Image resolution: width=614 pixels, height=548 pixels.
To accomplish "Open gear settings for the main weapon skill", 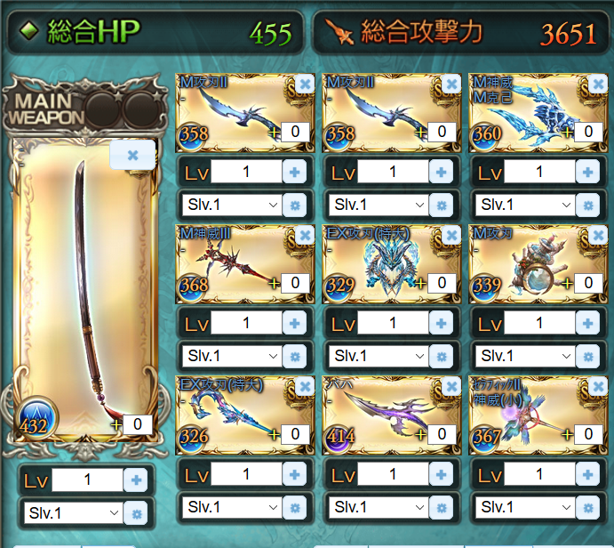I will point(135,513).
